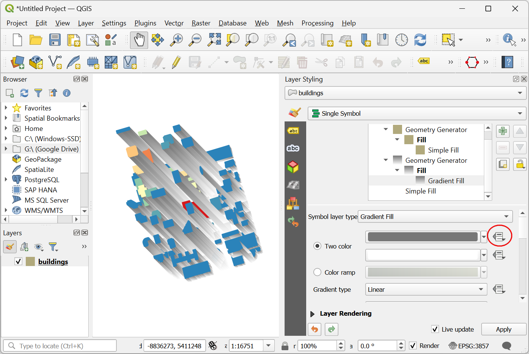Expand the Layer Rendering section
This screenshot has height=354, width=529.
coord(313,314)
